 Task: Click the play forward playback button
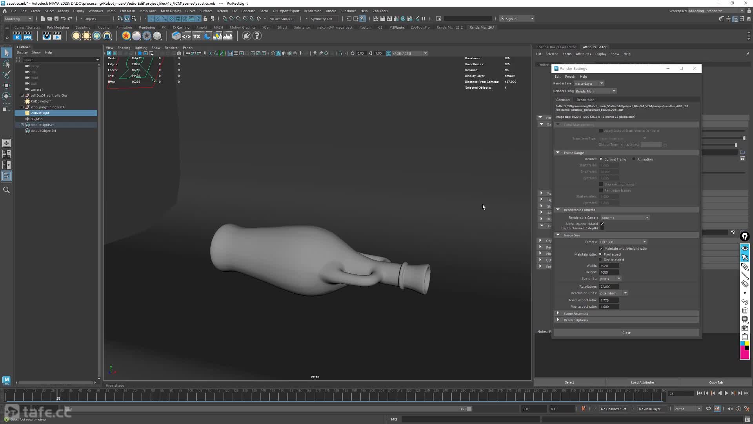click(x=726, y=393)
